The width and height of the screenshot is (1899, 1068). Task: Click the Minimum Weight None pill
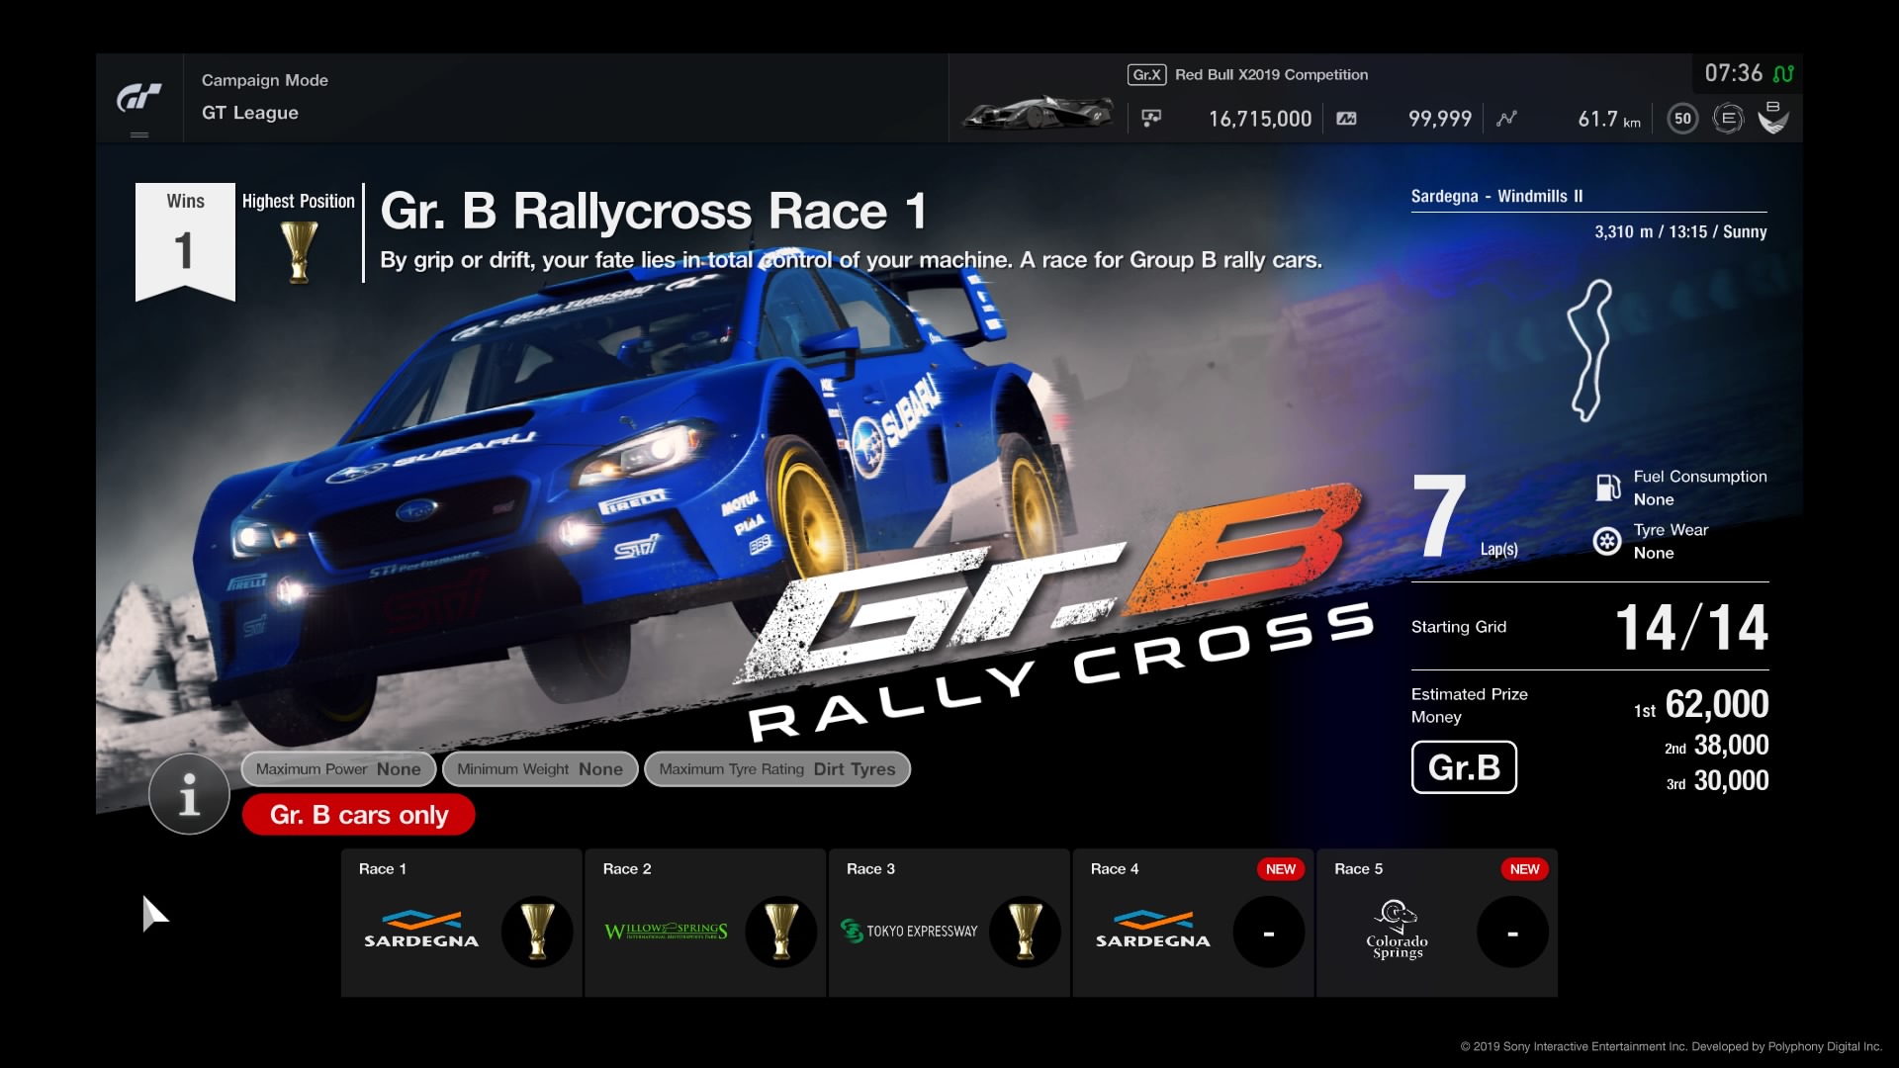(x=540, y=769)
